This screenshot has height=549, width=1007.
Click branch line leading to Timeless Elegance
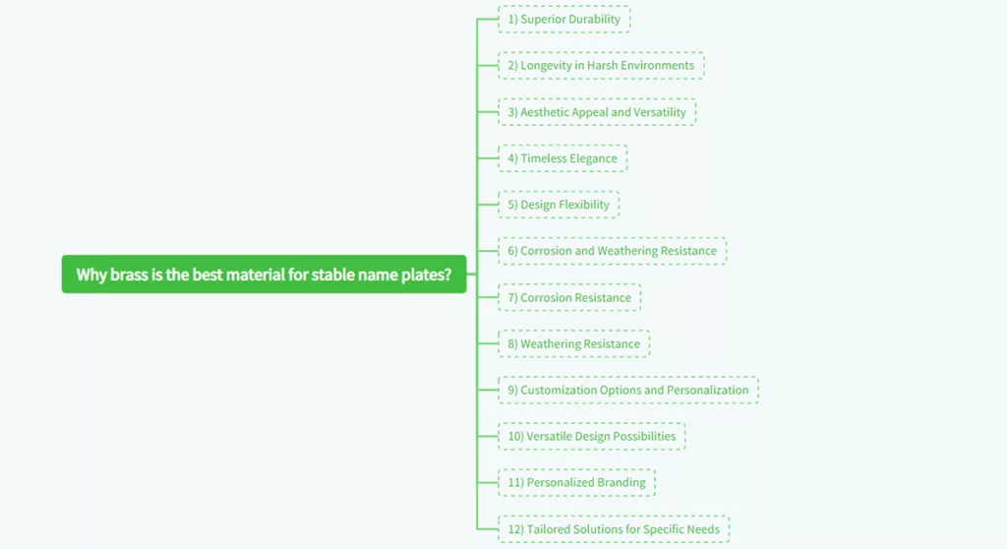click(x=488, y=158)
